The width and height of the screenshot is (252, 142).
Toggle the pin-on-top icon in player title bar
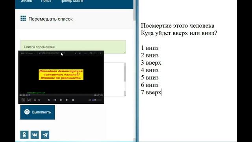[75, 53]
